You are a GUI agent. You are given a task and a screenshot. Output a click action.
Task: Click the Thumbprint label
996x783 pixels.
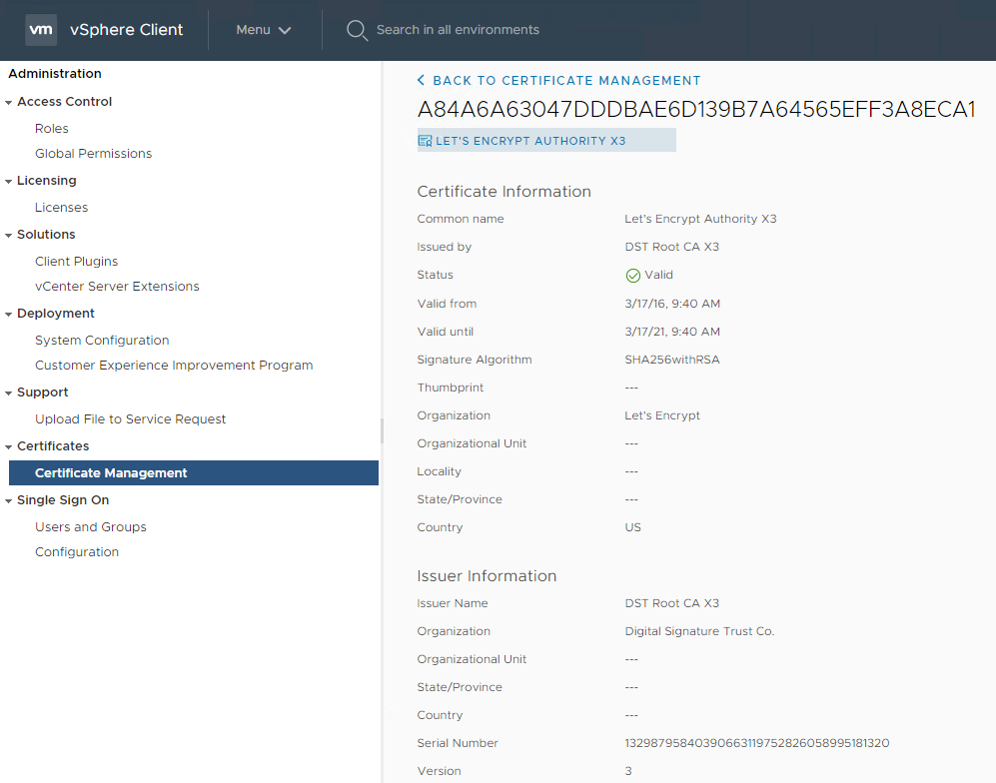pyautogui.click(x=451, y=388)
